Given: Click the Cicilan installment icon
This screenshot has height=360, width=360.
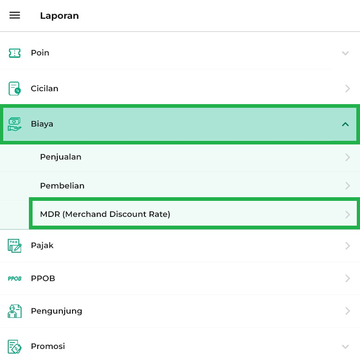Looking at the screenshot, I should coord(15,89).
